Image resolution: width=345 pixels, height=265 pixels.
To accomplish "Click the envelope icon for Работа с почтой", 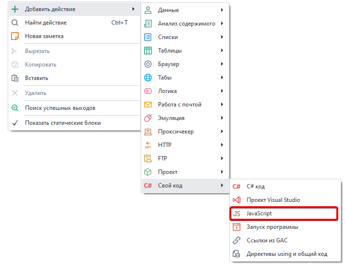I will pyautogui.click(x=148, y=105).
